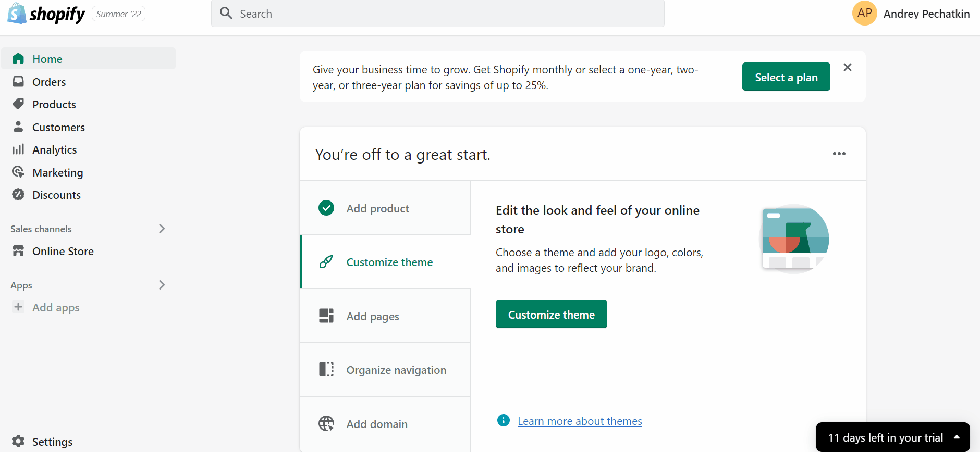Click the Sales channels heading
The width and height of the screenshot is (980, 452).
41,229
